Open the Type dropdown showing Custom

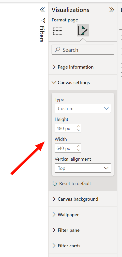tap(83, 108)
